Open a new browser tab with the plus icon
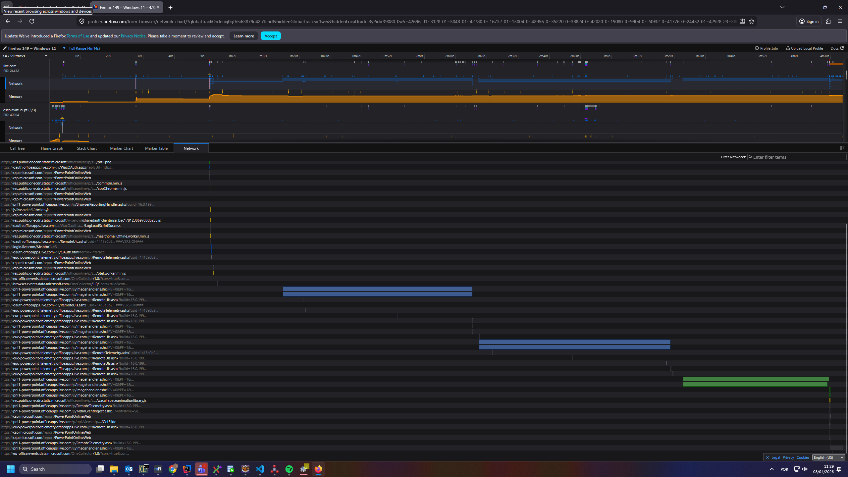The height and width of the screenshot is (477, 848). coord(171,8)
